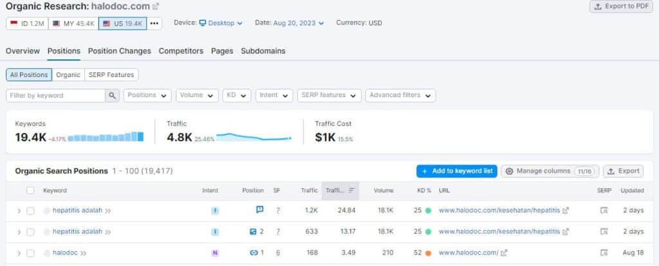This screenshot has height=266, width=659.
Task: Click green KD 25 indicator in second hepatitis row
Action: (x=428, y=231)
